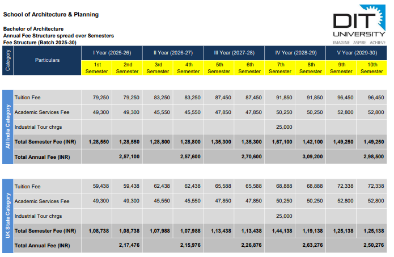Select the UK State total annual fee 2,17,476

pos(127,245)
